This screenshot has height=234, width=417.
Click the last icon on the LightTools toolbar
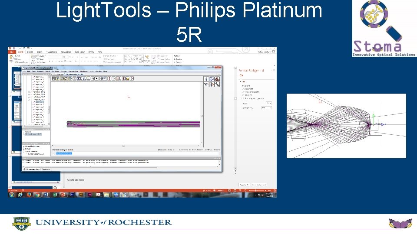[132, 78]
